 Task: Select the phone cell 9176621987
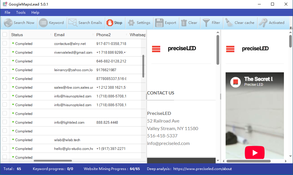(x=106, y=70)
